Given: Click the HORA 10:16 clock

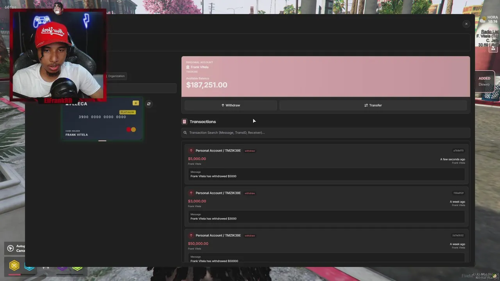Looking at the screenshot, I should (x=493, y=20).
